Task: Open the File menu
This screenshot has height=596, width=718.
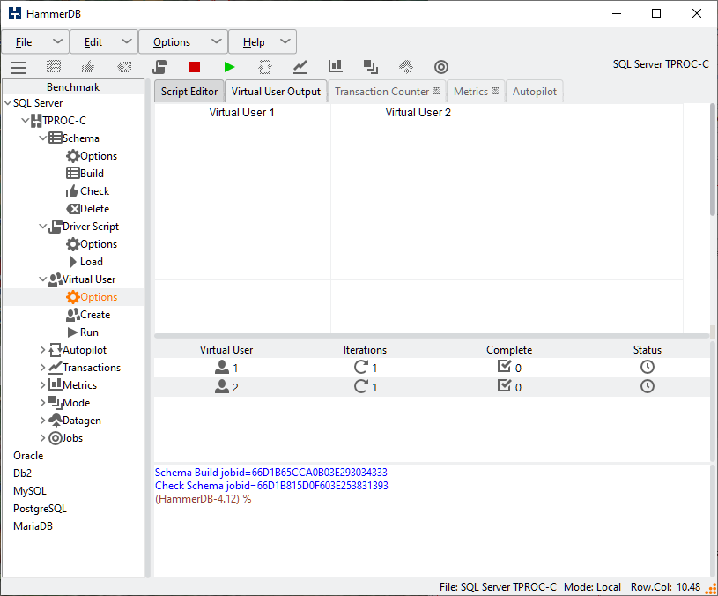Action: coord(35,42)
